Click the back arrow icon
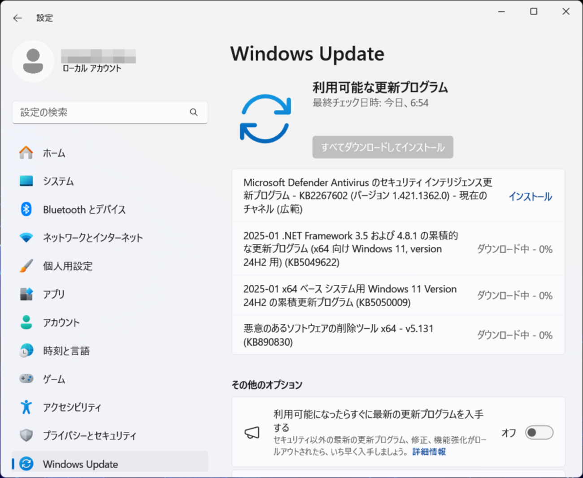The image size is (583, 478). tap(17, 18)
